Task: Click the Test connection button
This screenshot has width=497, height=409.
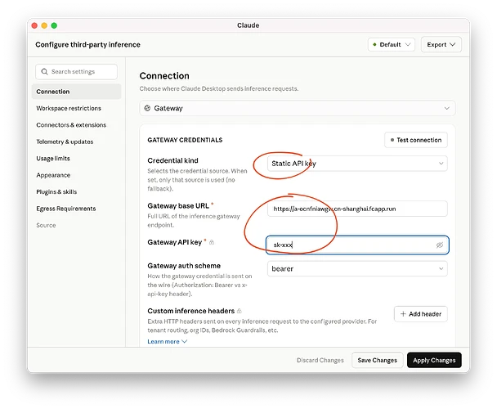Action: click(416, 140)
